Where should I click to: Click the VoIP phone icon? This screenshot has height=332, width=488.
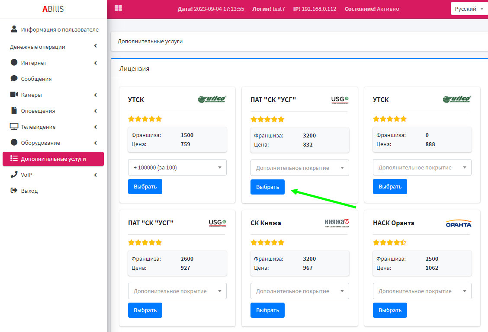tap(14, 174)
